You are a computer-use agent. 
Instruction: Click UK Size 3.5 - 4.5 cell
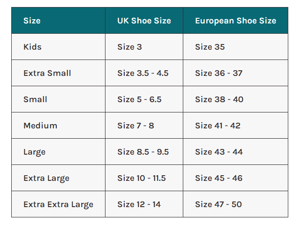[143, 73]
